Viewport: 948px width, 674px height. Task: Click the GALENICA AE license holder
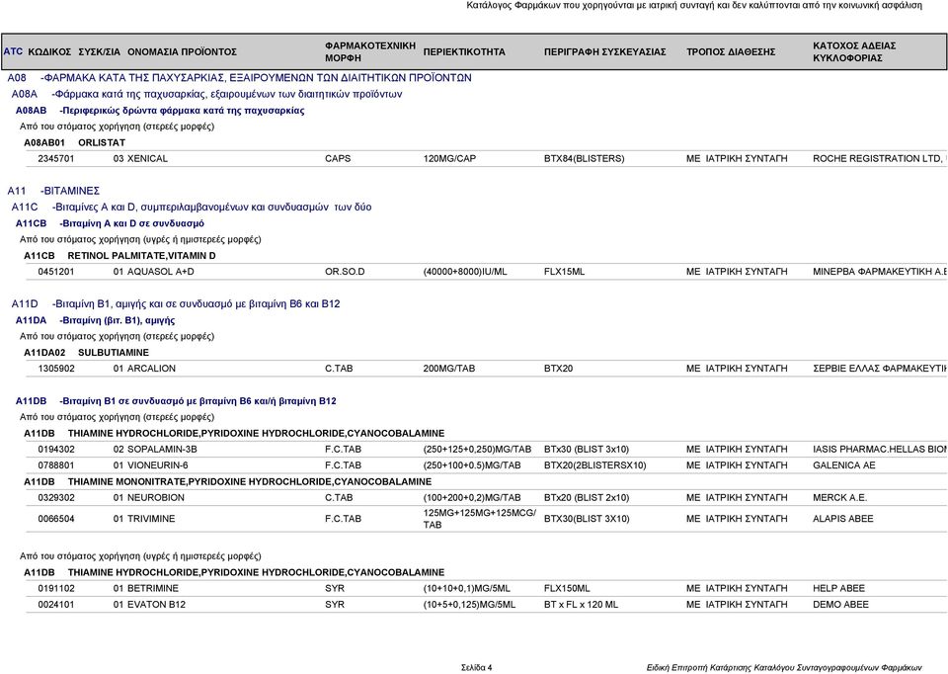point(843,465)
